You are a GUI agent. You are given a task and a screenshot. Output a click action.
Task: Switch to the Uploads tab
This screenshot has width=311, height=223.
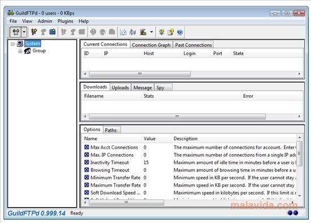coord(120,87)
